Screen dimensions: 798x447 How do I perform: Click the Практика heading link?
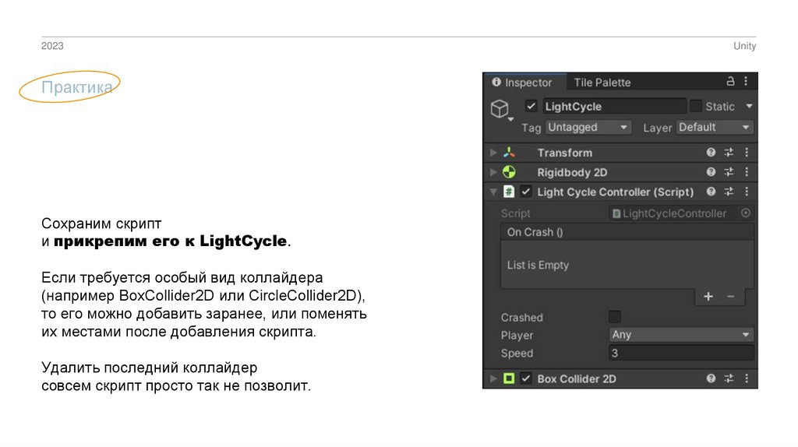click(76, 88)
